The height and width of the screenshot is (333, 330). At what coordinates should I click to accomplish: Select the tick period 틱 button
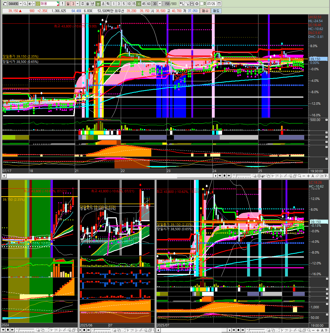[108, 4]
